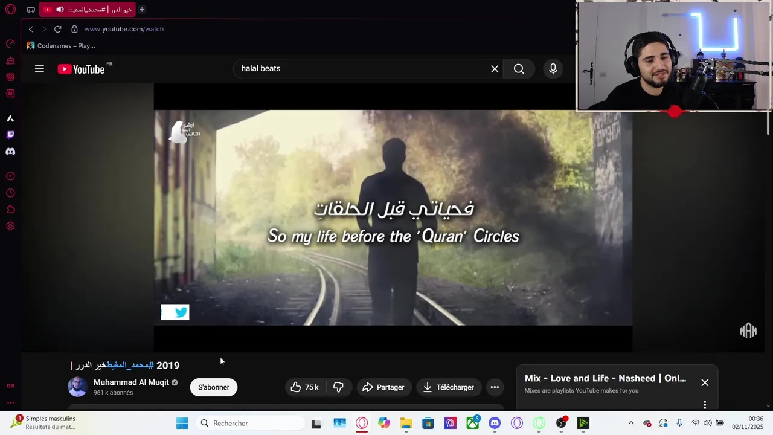Open the Mix panel vertical dots menu
The image size is (773, 435).
[705, 405]
